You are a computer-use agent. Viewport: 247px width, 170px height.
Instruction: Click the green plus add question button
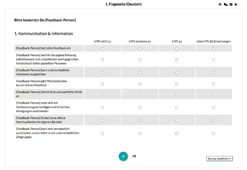coord(123,156)
